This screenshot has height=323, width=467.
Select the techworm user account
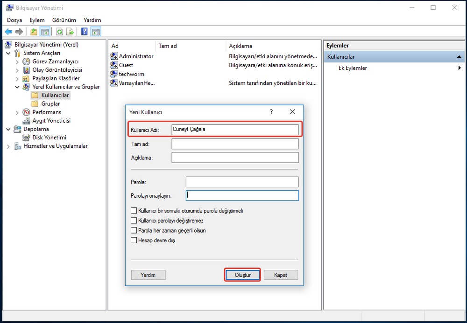click(131, 74)
